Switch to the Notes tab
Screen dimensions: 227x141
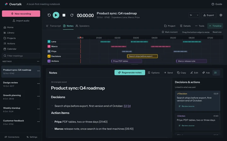(68, 26)
